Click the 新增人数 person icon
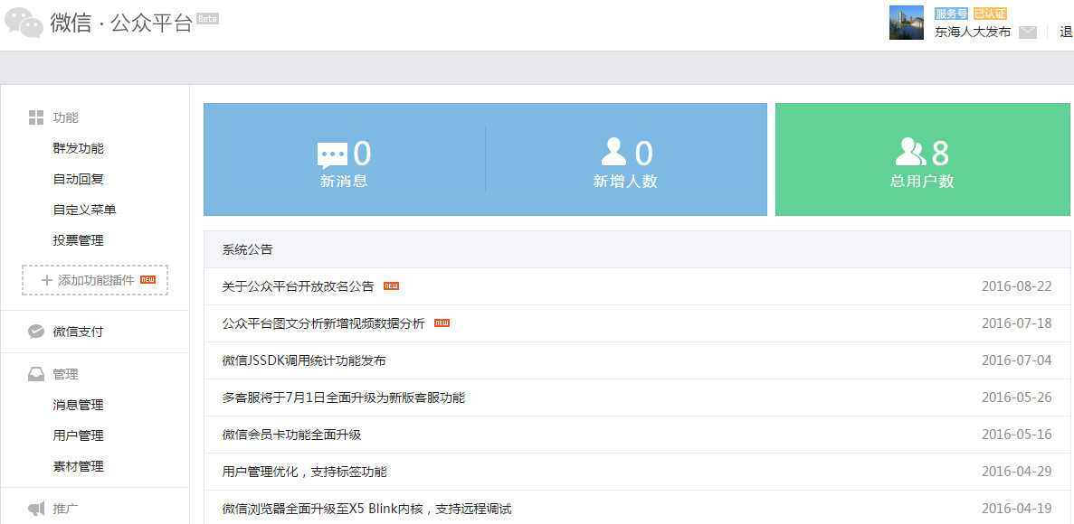 [x=613, y=153]
